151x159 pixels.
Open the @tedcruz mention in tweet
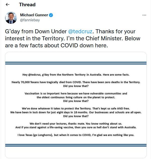pyautogui.click(x=80, y=32)
